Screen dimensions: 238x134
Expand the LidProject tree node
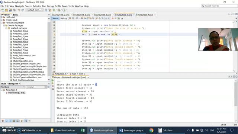pyautogui.click(x=1, y=17)
